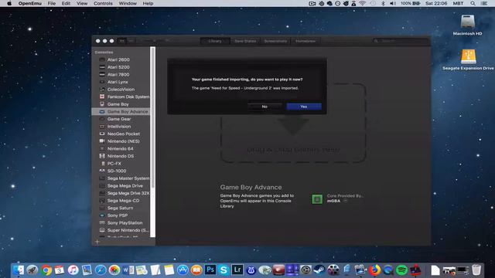This screenshot has width=495, height=278.
Task: Open Seagate Expansion Drive desktop icon
Action: 468,59
